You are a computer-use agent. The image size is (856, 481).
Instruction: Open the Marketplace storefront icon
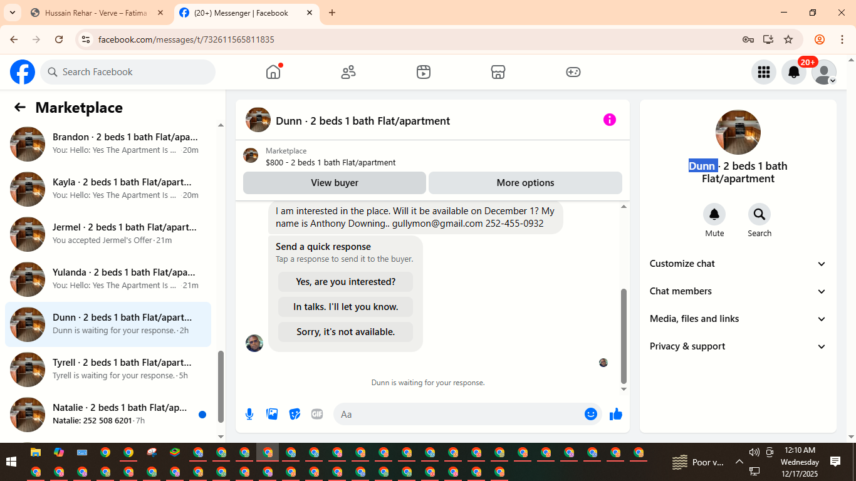click(498, 72)
